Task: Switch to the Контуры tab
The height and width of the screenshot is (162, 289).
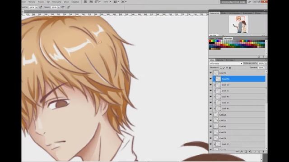Action: click(229, 60)
